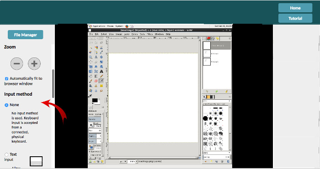Select the Rectangle Select tool
Image resolution: width=320 pixels, height=169 pixels.
click(x=91, y=42)
